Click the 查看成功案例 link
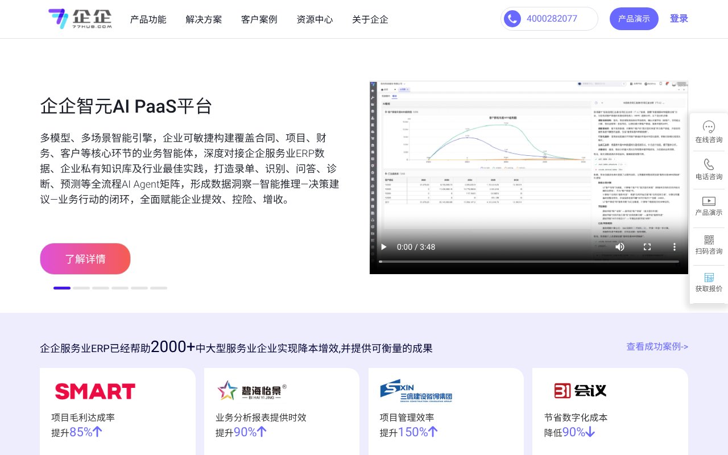728x455 pixels. click(657, 346)
